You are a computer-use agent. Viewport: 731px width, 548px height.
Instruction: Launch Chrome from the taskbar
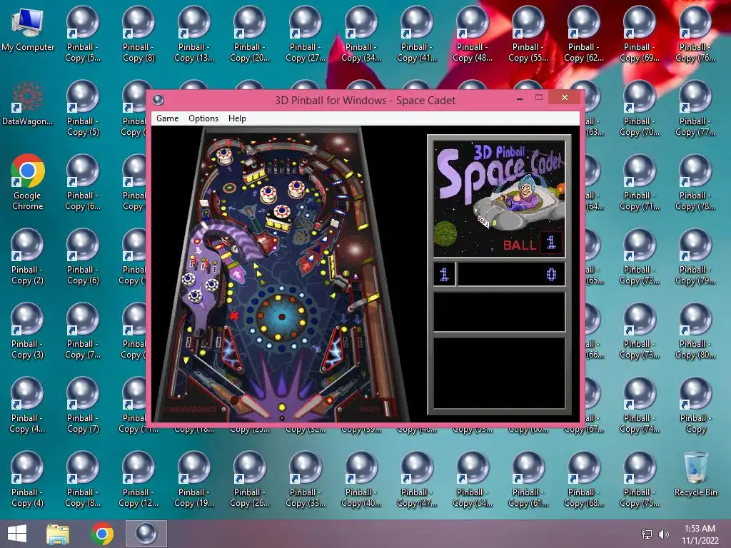[102, 534]
